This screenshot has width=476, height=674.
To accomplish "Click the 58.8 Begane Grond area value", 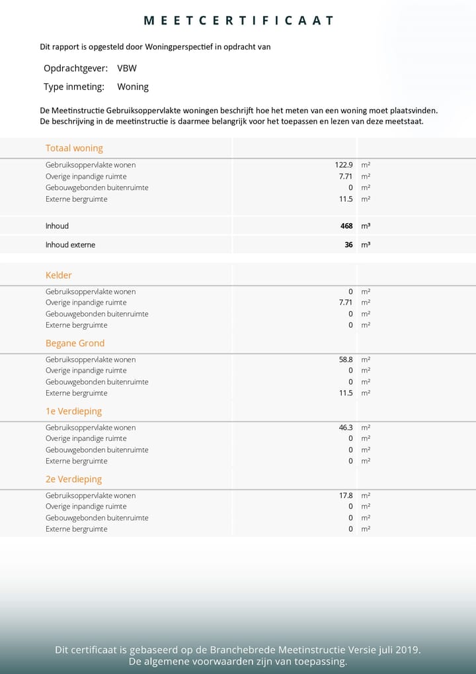I will (x=346, y=360).
